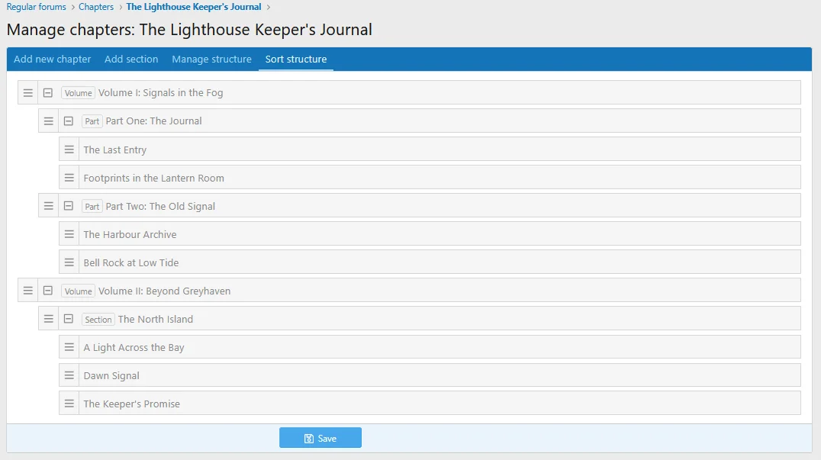821x460 pixels.
Task: Open the Add section tab
Action: click(x=131, y=60)
